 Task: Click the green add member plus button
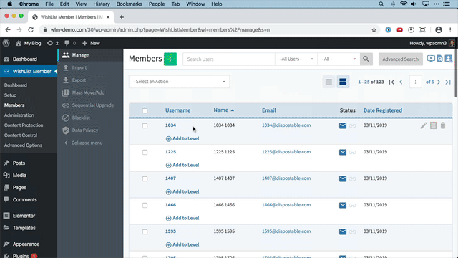[170, 59]
